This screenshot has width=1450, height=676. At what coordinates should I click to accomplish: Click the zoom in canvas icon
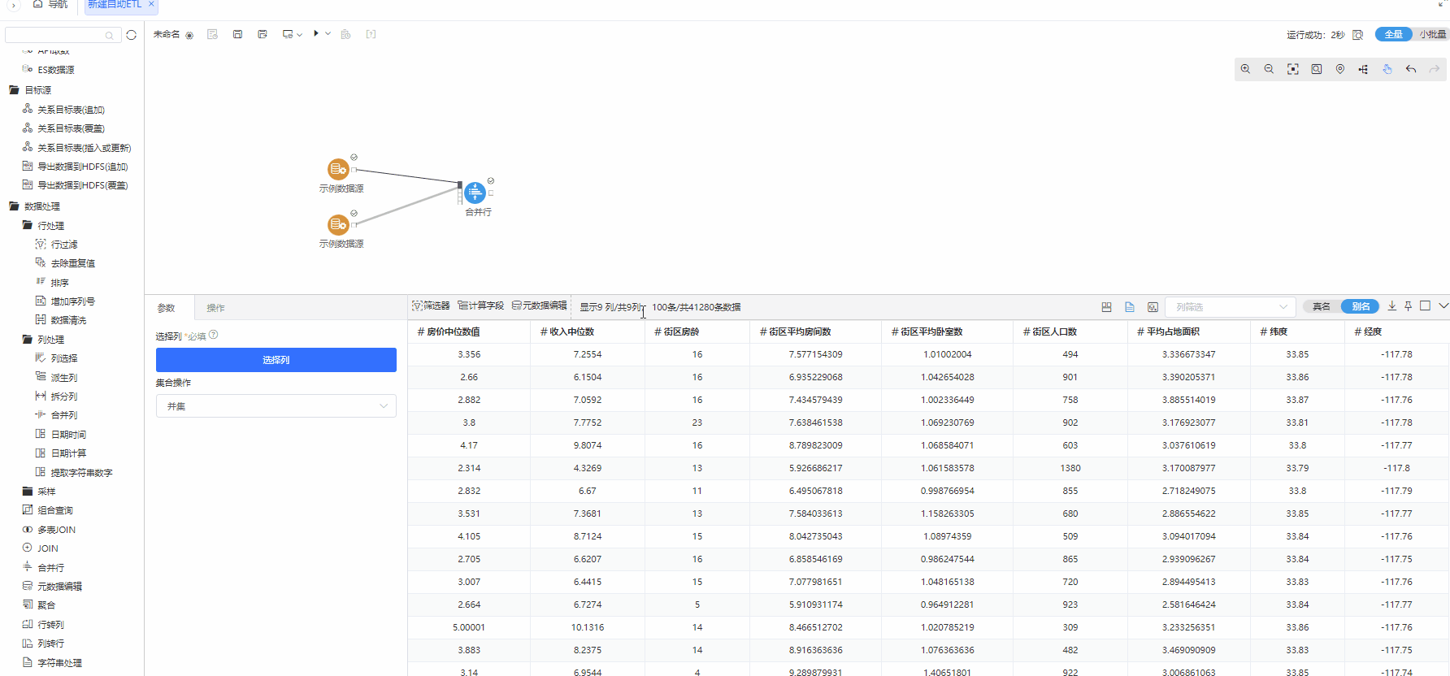1245,69
